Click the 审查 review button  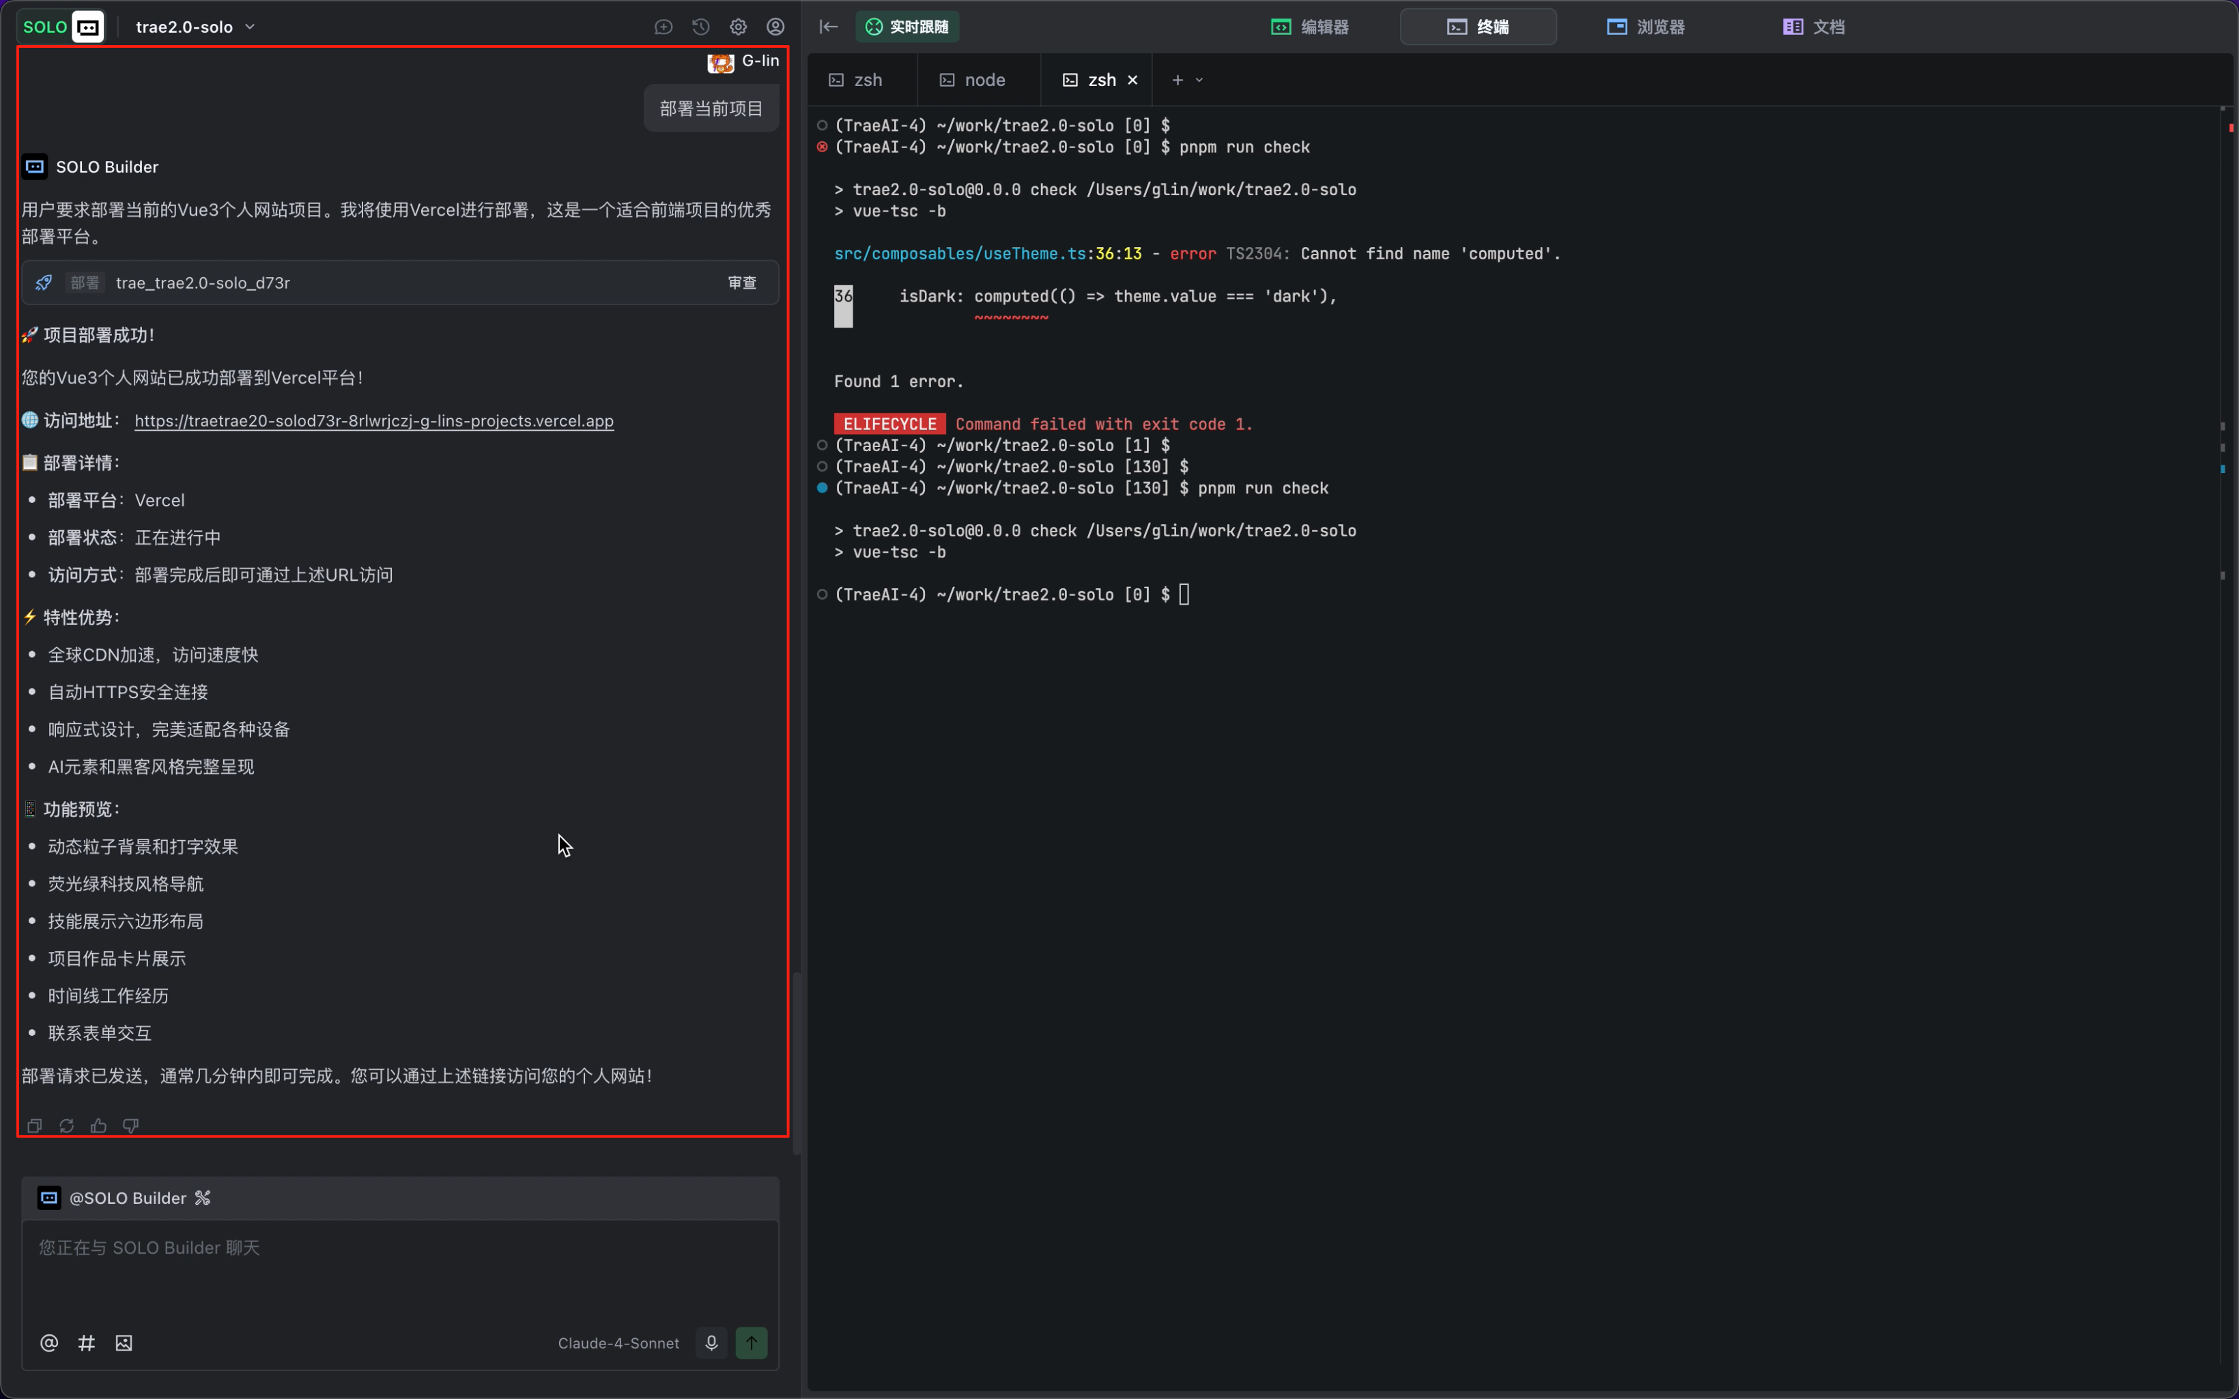[x=742, y=283]
